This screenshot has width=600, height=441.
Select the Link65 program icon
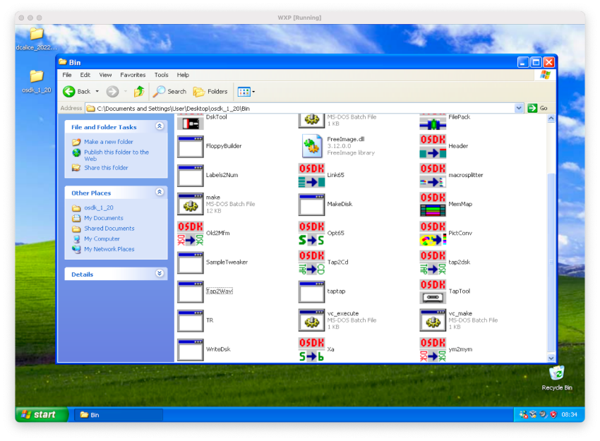tap(311, 175)
